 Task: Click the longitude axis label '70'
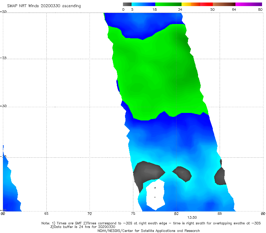(x=90, y=214)
